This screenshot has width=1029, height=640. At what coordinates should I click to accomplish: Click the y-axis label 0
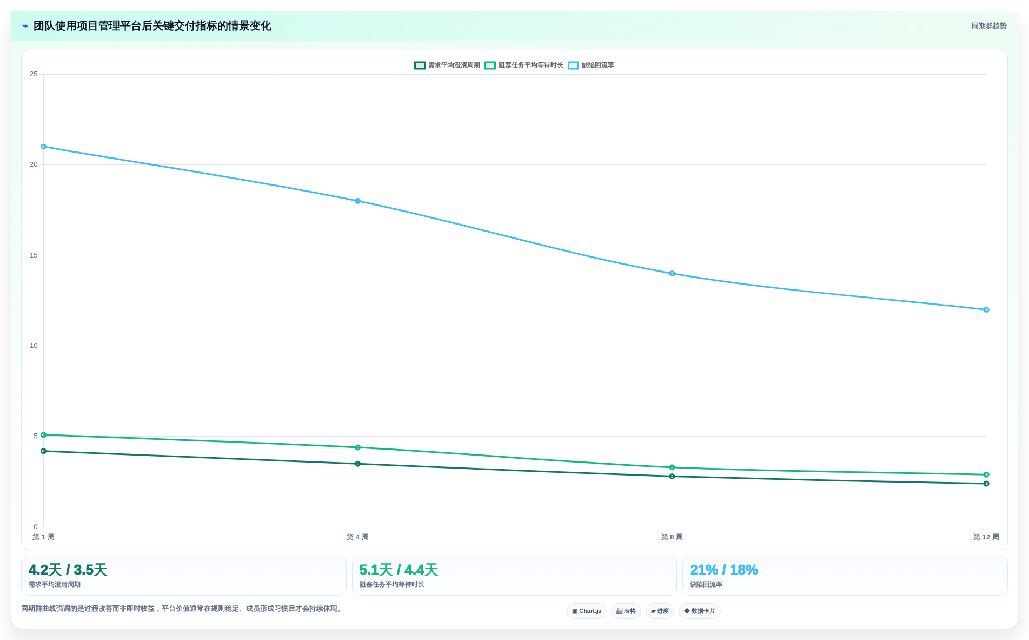click(36, 527)
